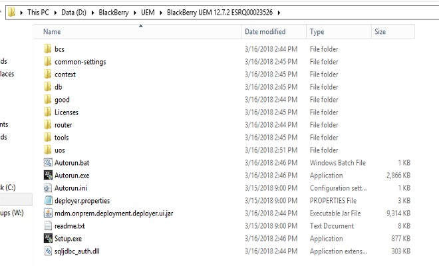Click the readme.txt document icon

47,225
